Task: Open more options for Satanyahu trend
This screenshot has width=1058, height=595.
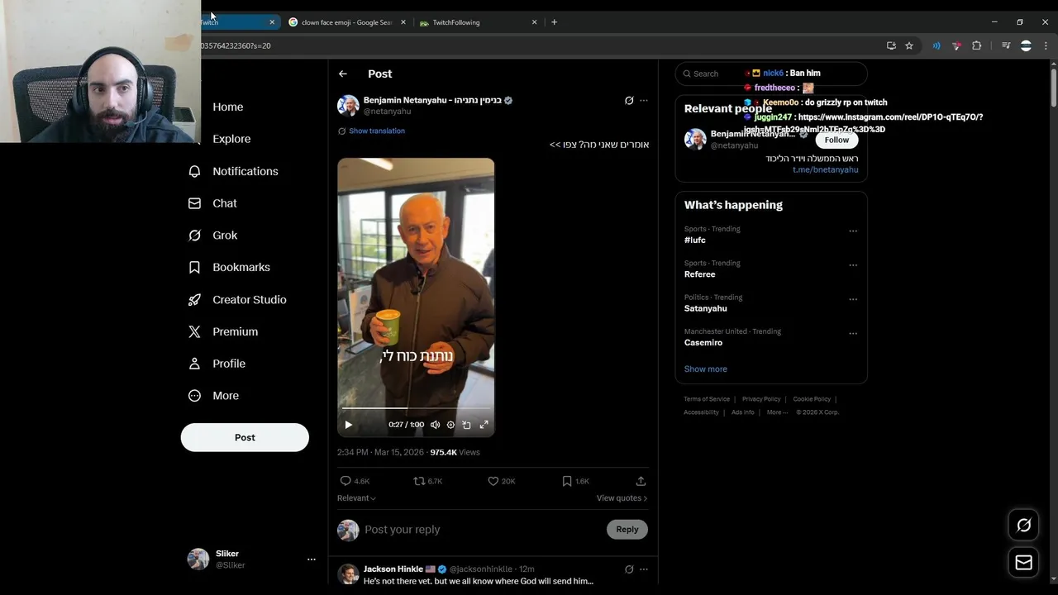Action: pos(853,299)
